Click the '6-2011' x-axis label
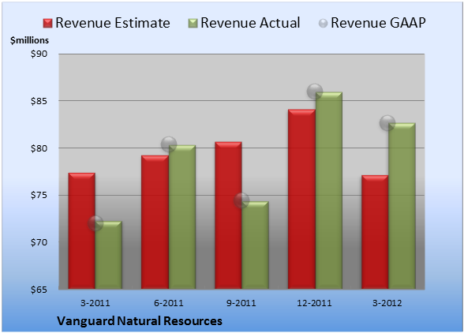464x333 pixels. click(x=169, y=303)
